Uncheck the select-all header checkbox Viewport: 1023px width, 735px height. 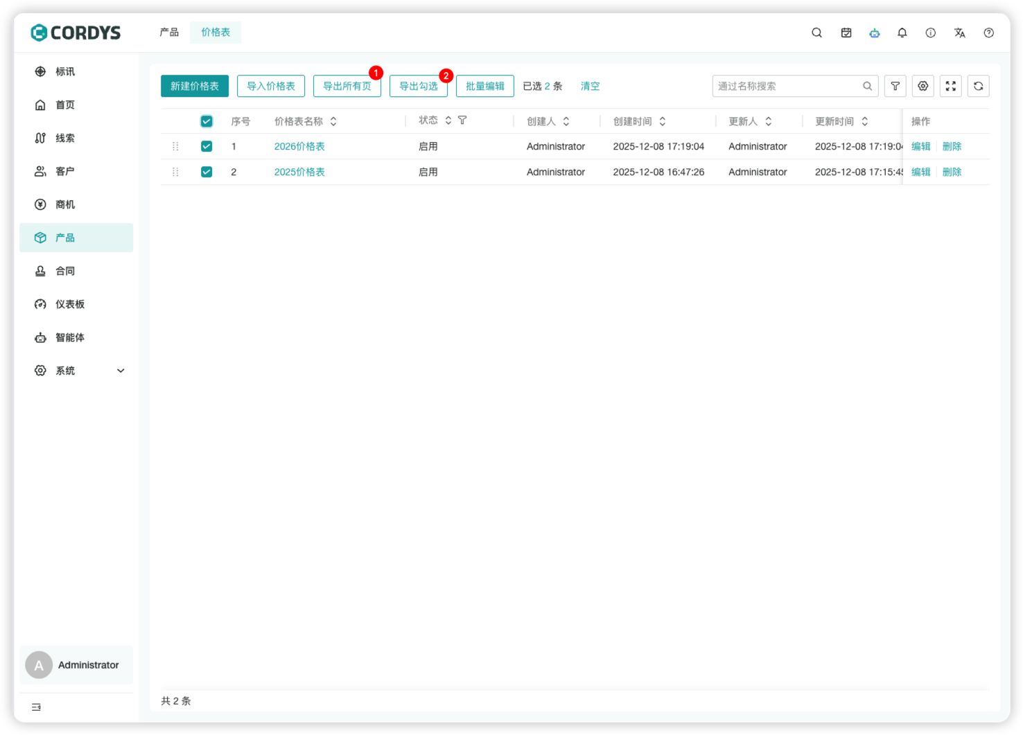coord(207,121)
